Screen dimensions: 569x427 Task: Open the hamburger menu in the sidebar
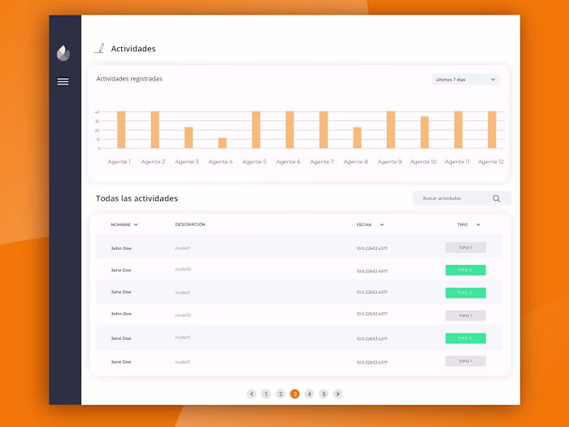point(63,81)
